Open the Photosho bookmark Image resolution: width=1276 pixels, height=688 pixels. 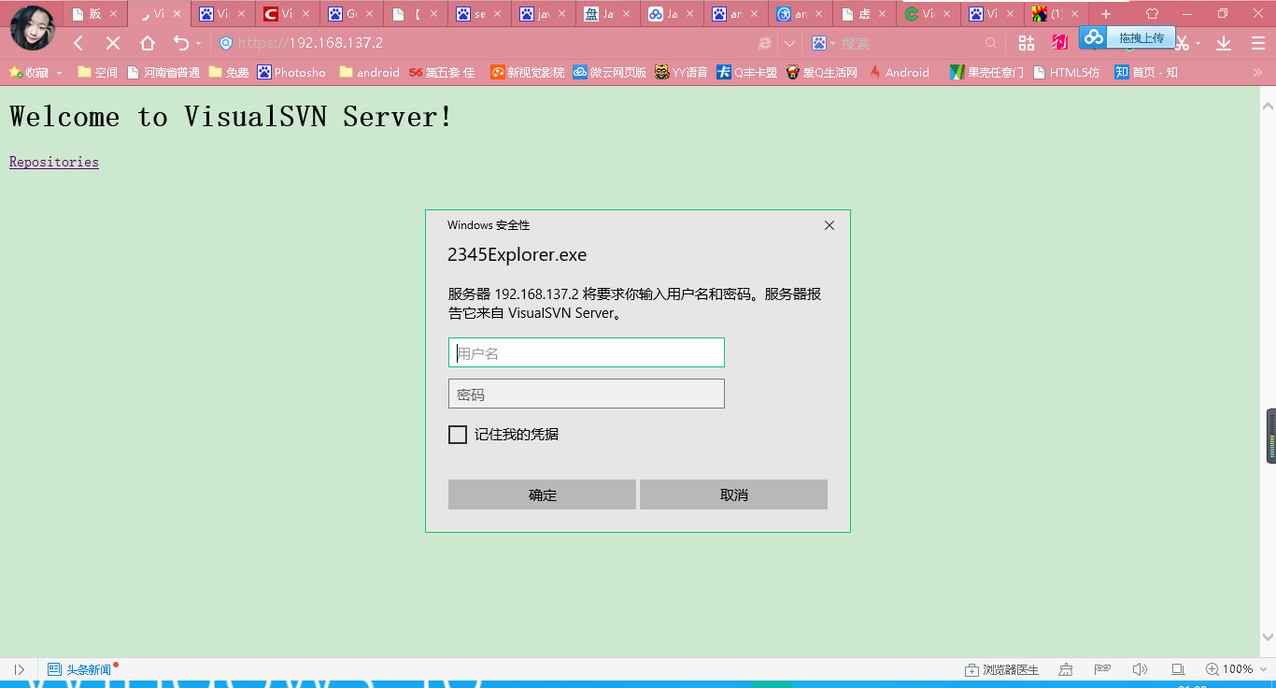point(292,72)
